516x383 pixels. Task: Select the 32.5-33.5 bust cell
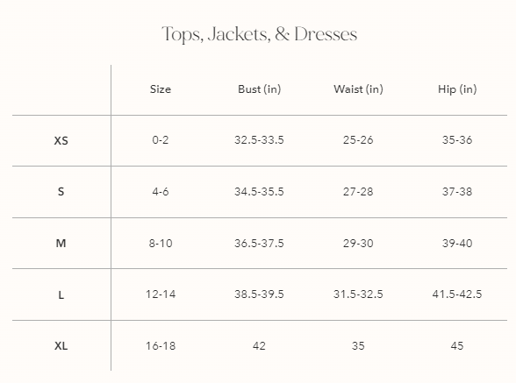259,140
